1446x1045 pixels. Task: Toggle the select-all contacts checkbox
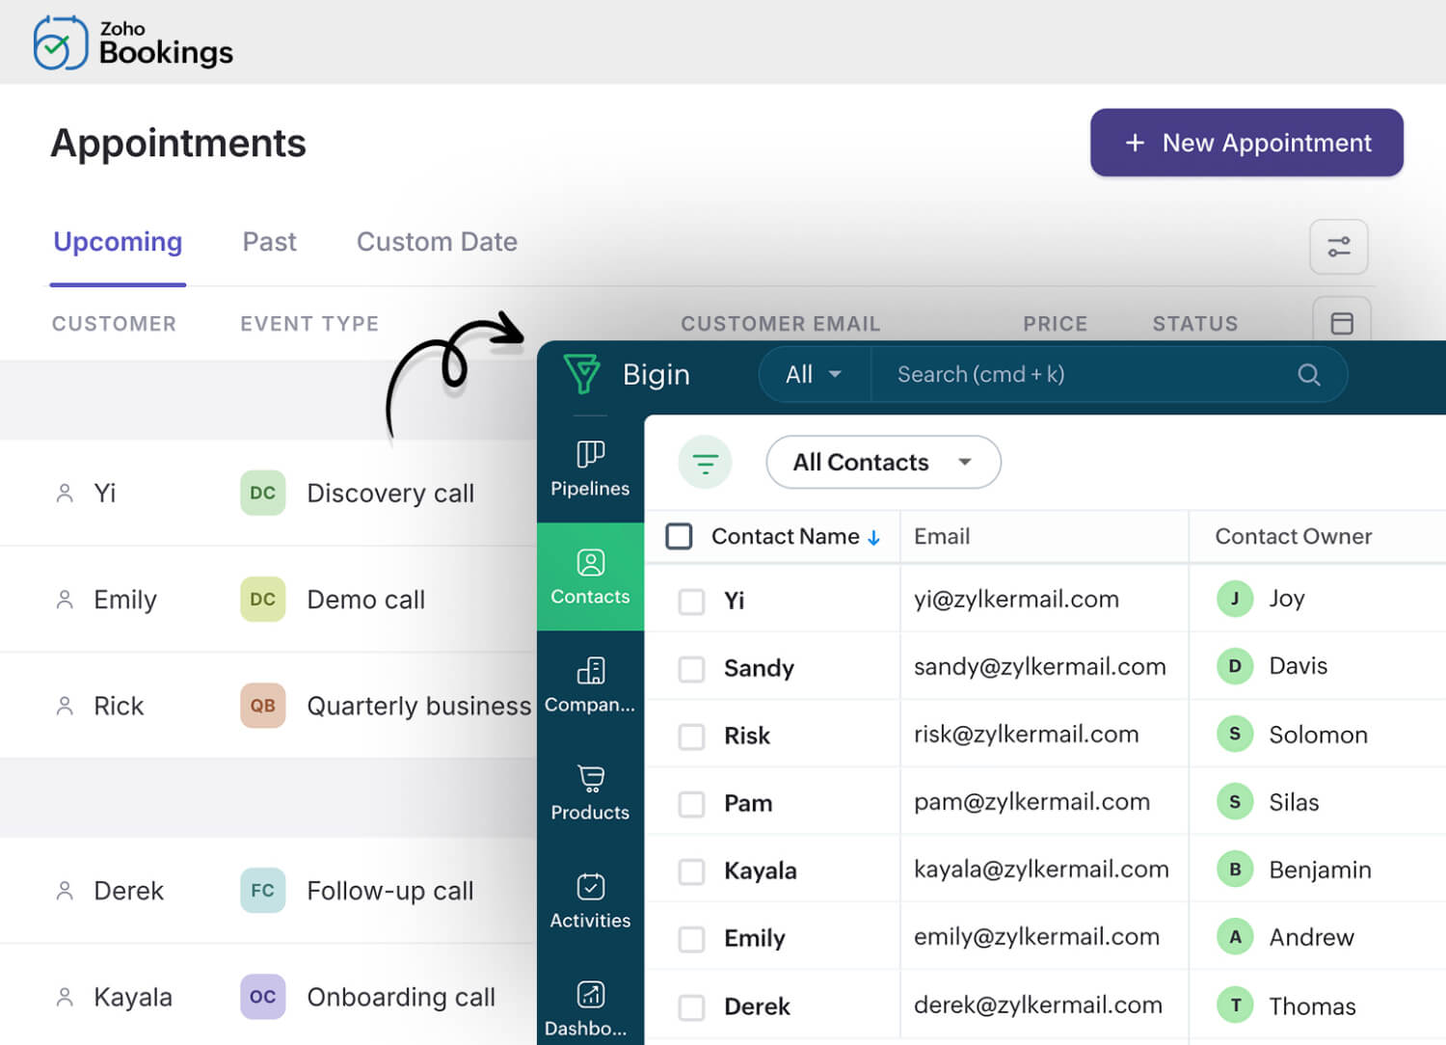tap(679, 536)
